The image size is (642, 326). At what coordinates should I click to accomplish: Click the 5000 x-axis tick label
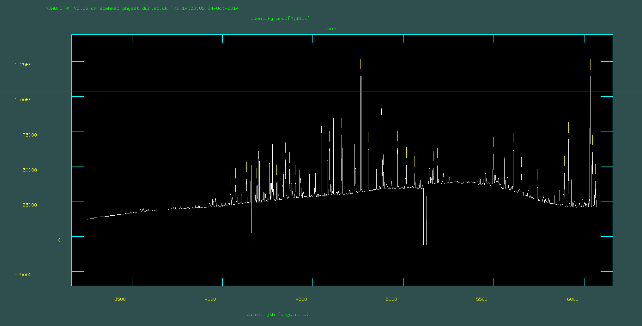(x=391, y=299)
